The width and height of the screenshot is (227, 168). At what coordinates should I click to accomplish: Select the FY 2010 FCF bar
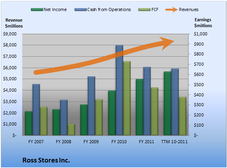tap(127, 98)
